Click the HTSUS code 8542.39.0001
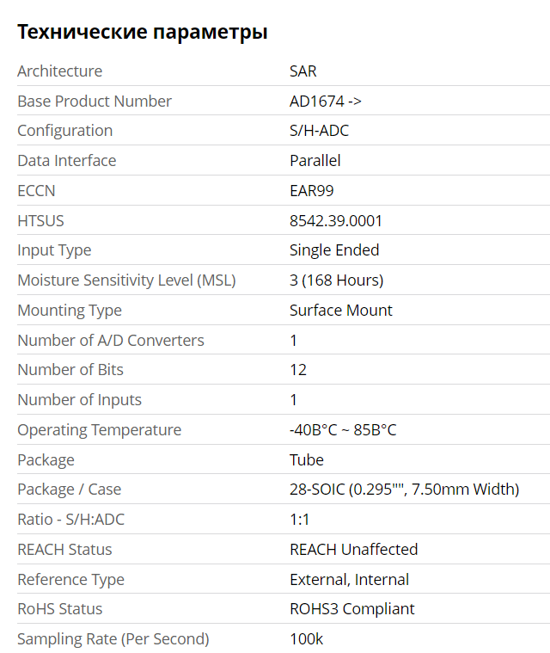Image resolution: width=550 pixels, height=653 pixels. pos(335,221)
